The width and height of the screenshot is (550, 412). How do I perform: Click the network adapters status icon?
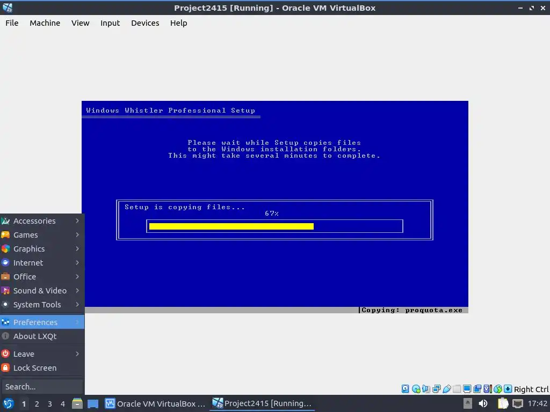[x=436, y=389]
